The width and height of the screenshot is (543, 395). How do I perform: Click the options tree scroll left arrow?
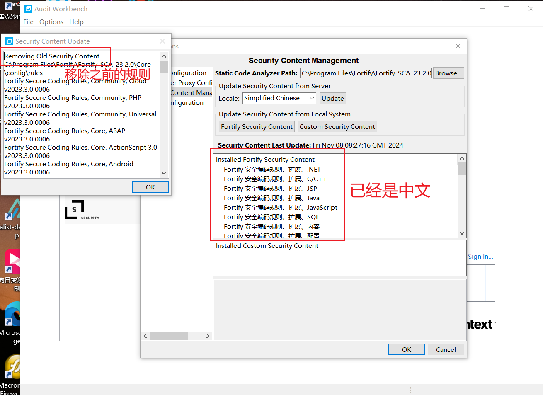click(145, 336)
